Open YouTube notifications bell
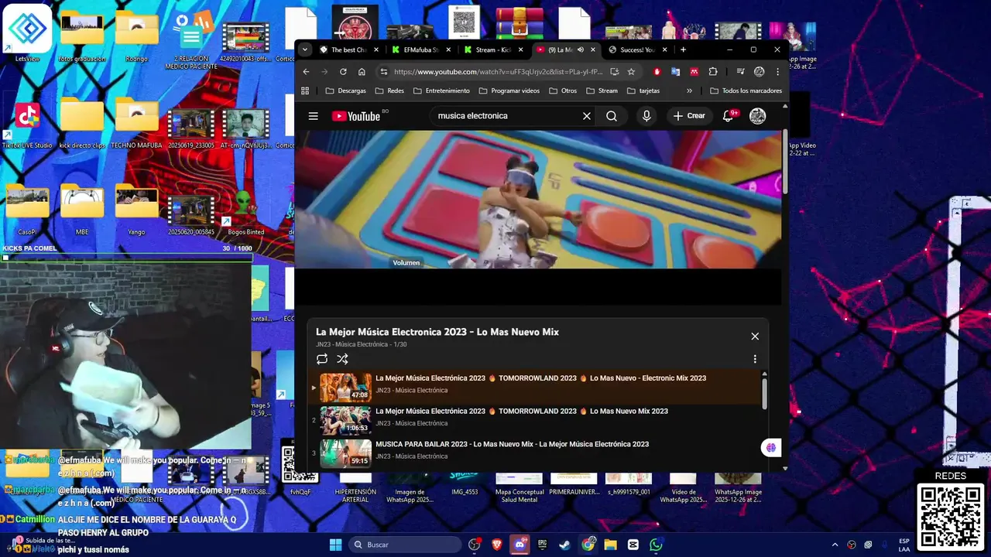Viewport: 991px width, 557px height. 728,116
